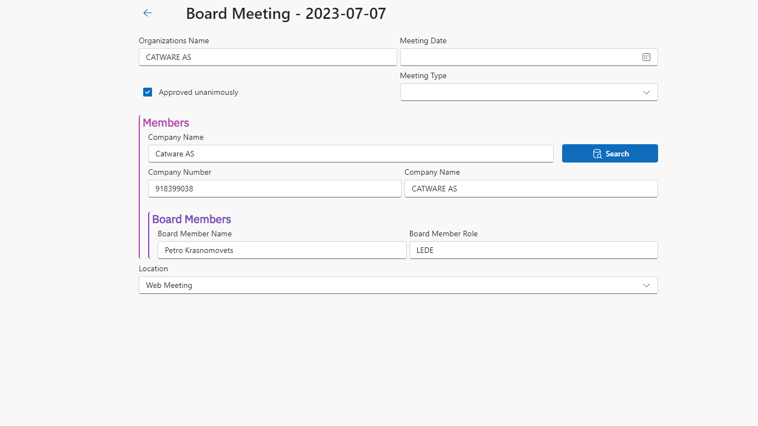Screen dimensions: 758x426
Task: Click the Members Company Name result field 'CATWARE AS'
Action: [x=530, y=189]
